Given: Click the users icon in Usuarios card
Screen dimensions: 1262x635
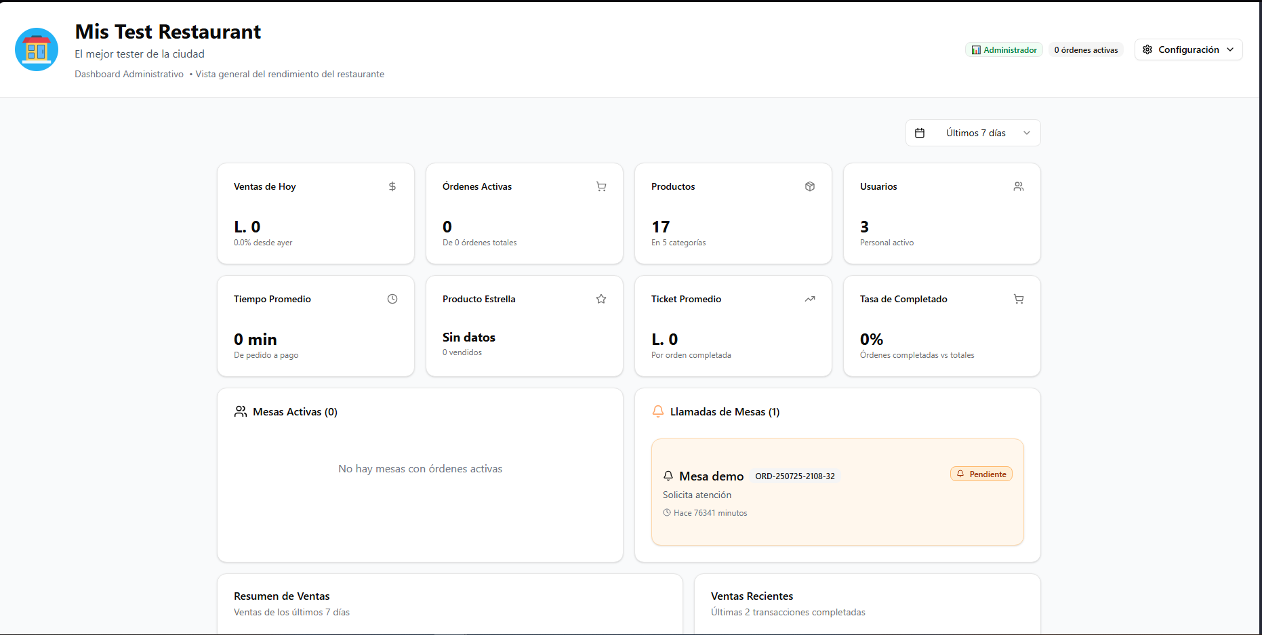Looking at the screenshot, I should pos(1019,186).
